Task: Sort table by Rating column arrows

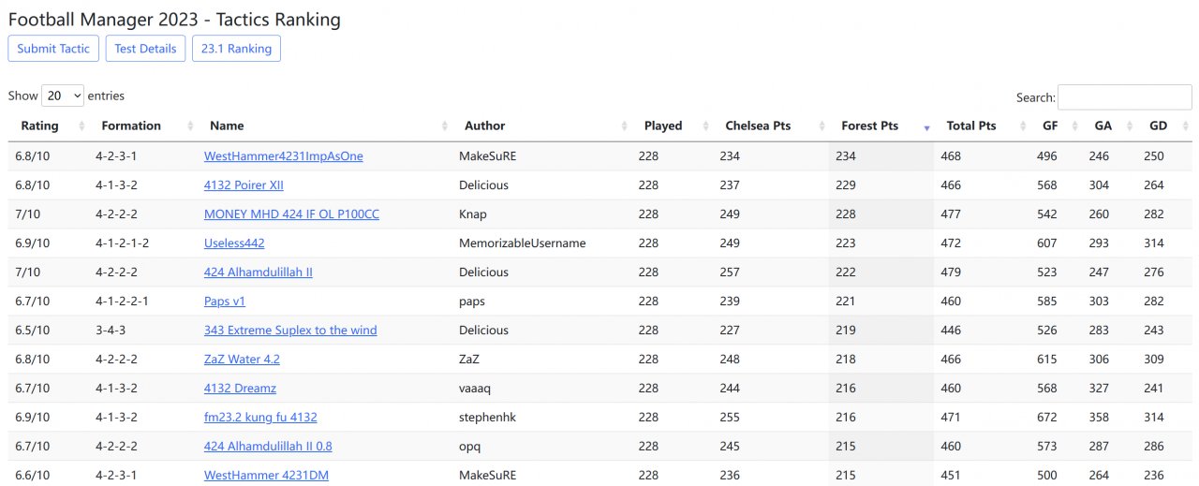Action: pyautogui.click(x=81, y=126)
